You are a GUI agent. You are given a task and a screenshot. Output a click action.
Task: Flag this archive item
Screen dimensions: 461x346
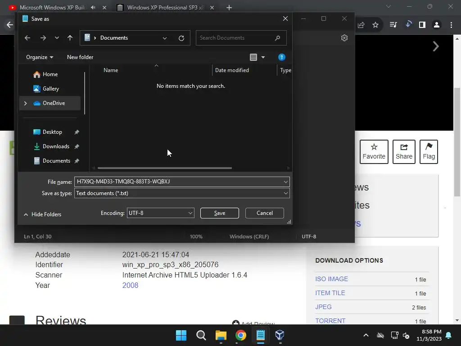tap(429, 151)
